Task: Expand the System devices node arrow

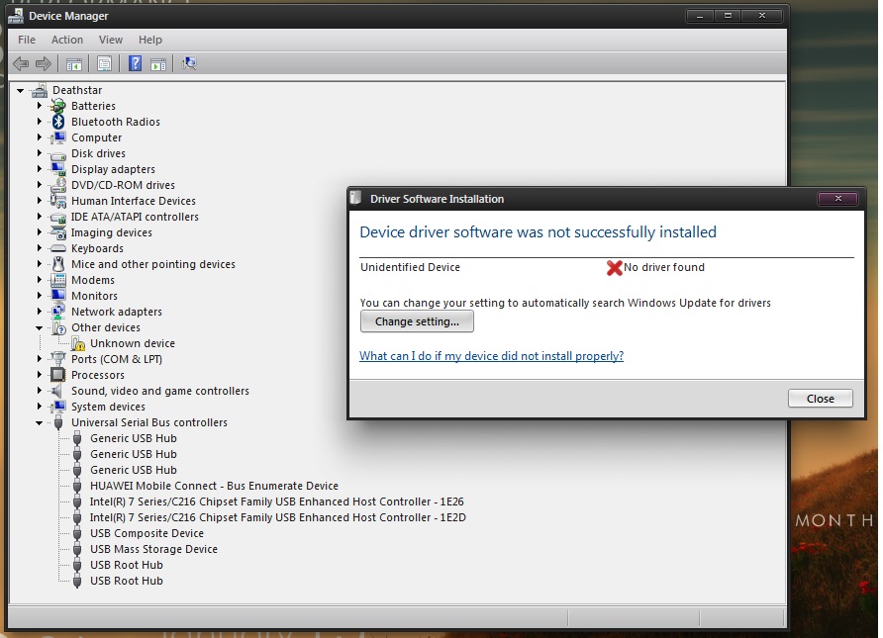Action: [39, 406]
